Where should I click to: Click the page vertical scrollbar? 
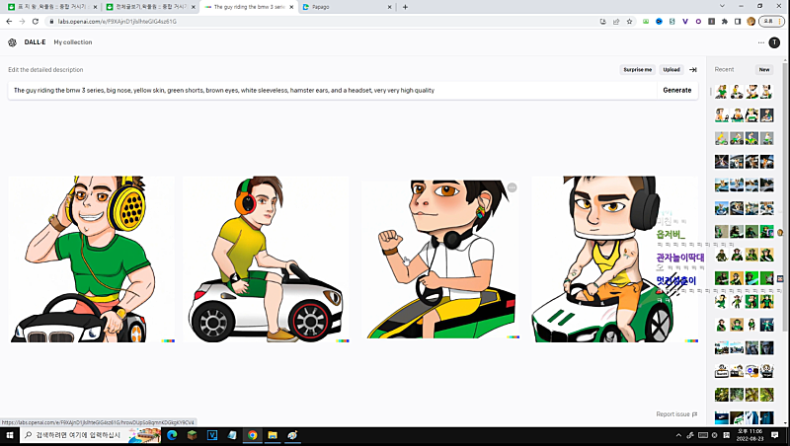pos(785,196)
